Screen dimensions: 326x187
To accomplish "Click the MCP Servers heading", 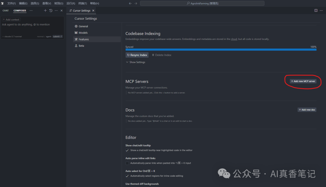I will point(137,82).
